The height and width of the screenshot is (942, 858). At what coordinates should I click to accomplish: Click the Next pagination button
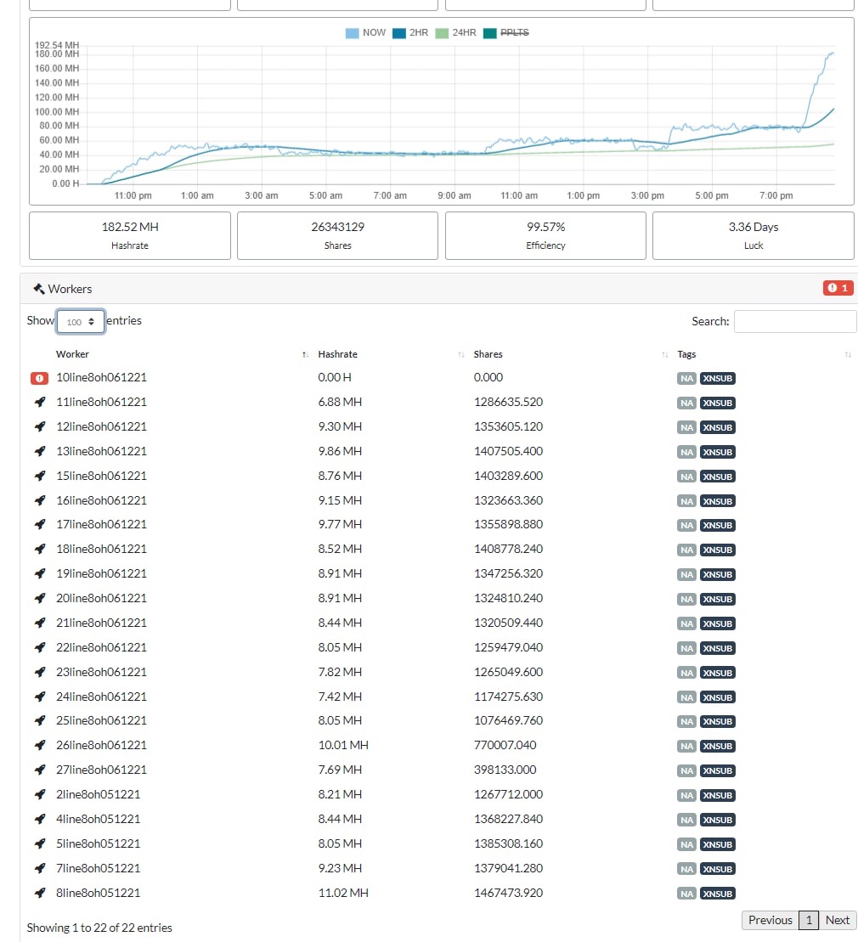click(837, 921)
